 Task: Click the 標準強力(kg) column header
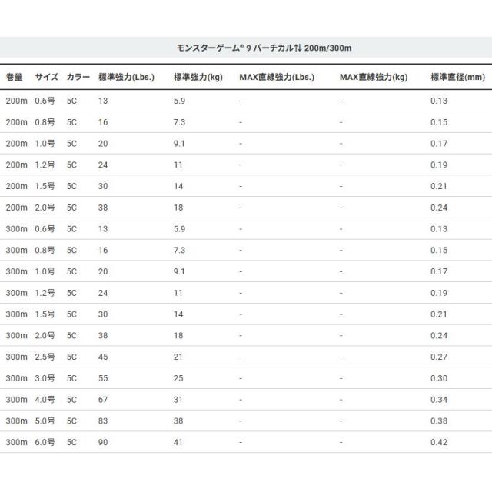pyautogui.click(x=198, y=77)
